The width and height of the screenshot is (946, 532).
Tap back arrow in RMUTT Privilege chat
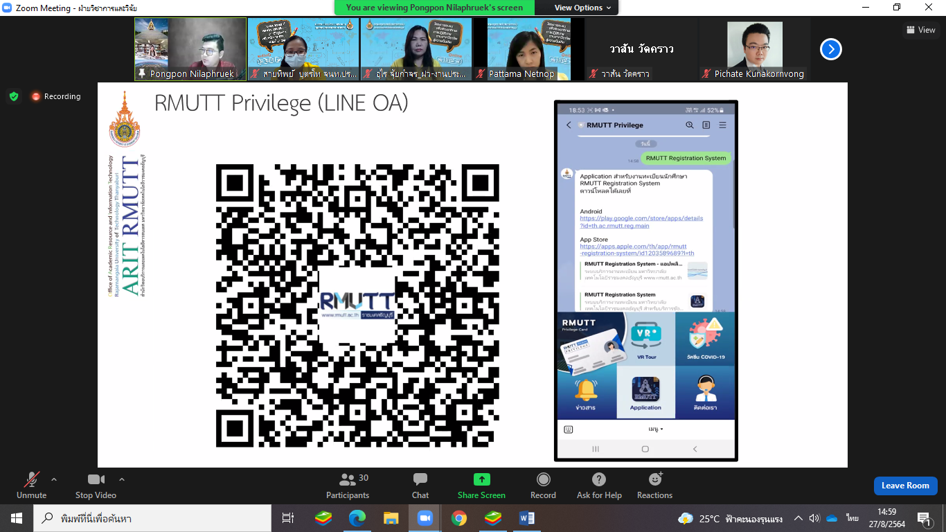click(x=569, y=125)
